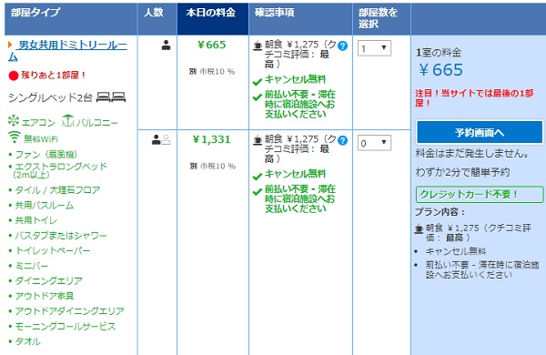Image resolution: width=546 pixels, height=355 pixels.
Task: Click air conditioning snowflake icon
Action: (14, 121)
